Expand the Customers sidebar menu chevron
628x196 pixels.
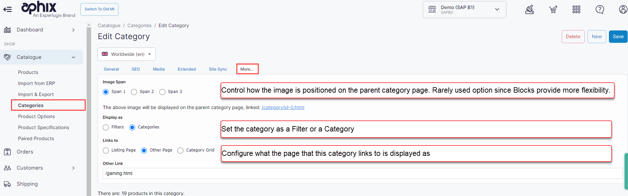tap(73, 168)
